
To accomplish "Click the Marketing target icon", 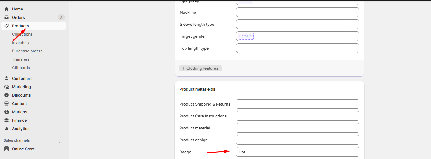I will (7, 87).
